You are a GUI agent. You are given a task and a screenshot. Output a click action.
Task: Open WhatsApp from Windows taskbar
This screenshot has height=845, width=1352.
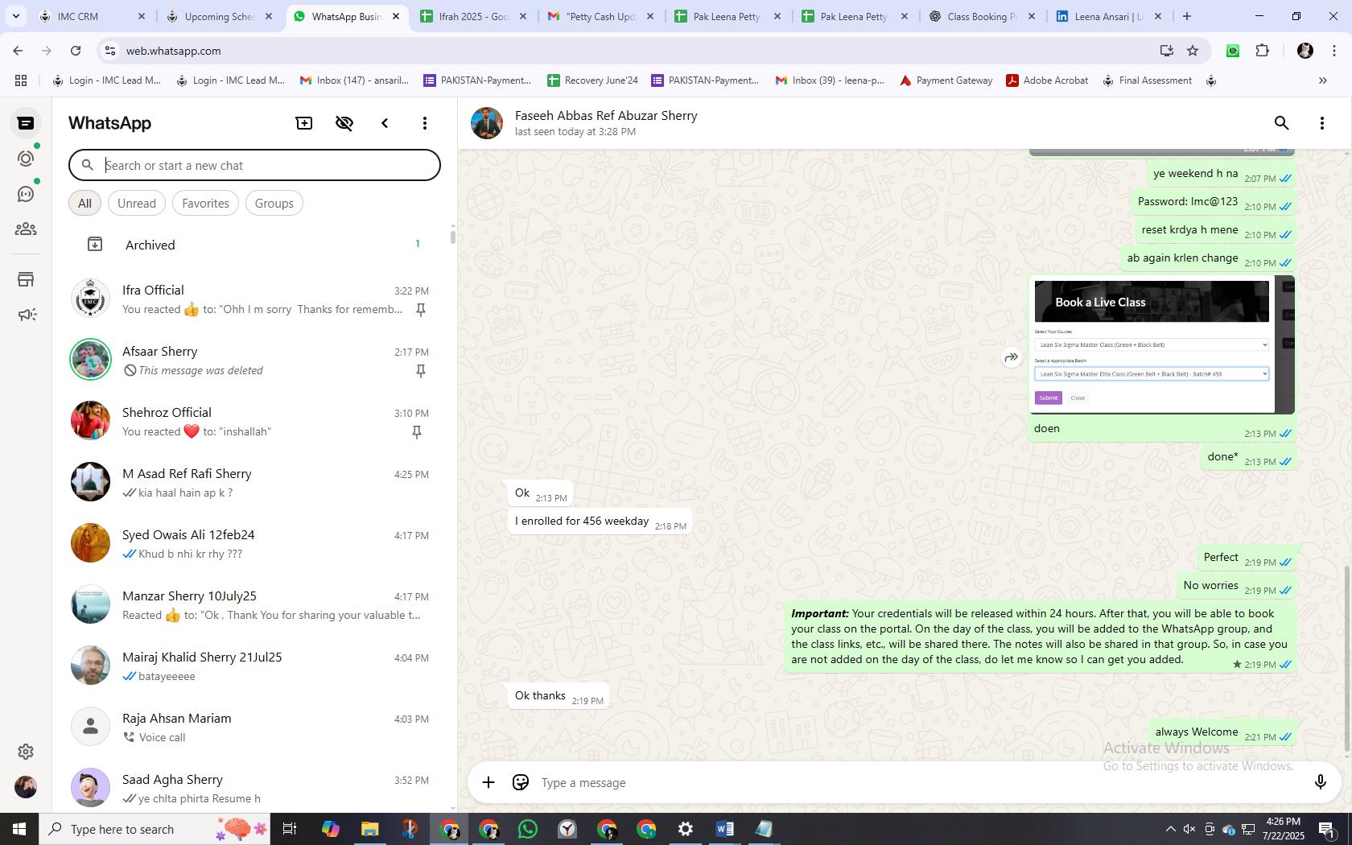(x=528, y=829)
